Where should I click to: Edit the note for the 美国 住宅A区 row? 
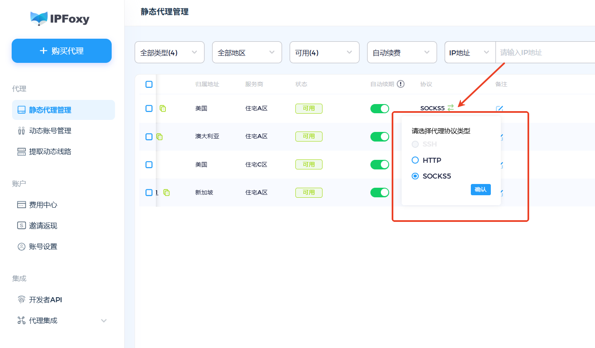point(500,109)
